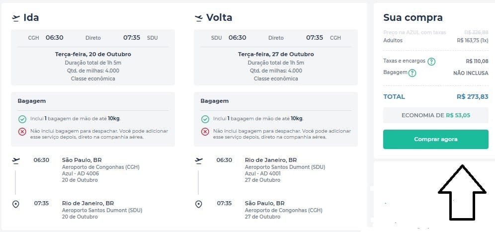Click location pin beside São Paulo arrival

[199, 204]
